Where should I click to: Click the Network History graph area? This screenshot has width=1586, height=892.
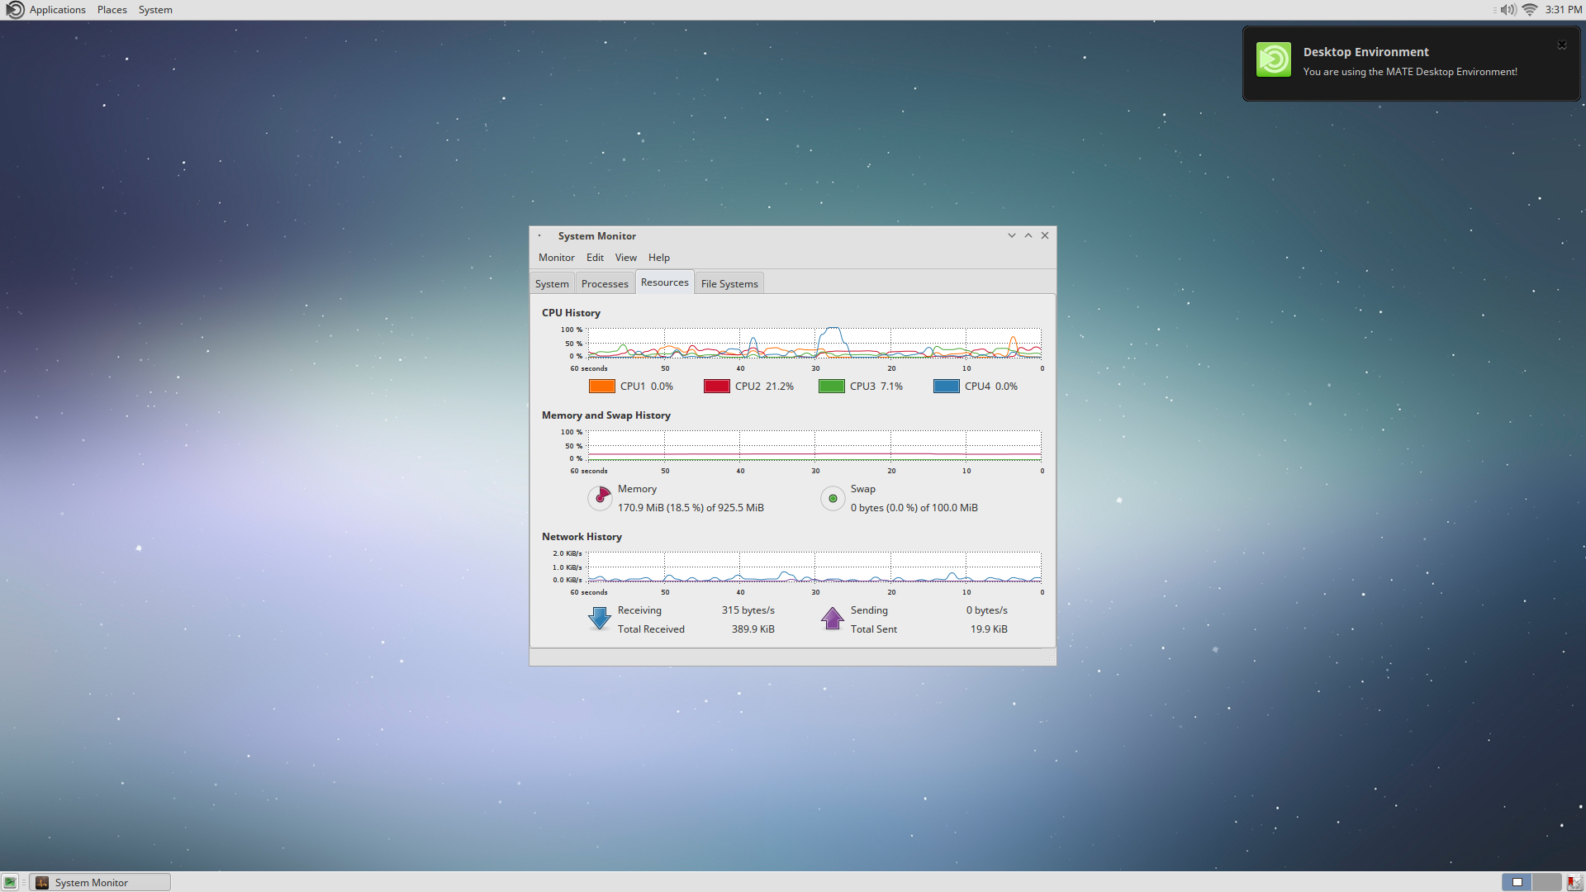point(814,567)
